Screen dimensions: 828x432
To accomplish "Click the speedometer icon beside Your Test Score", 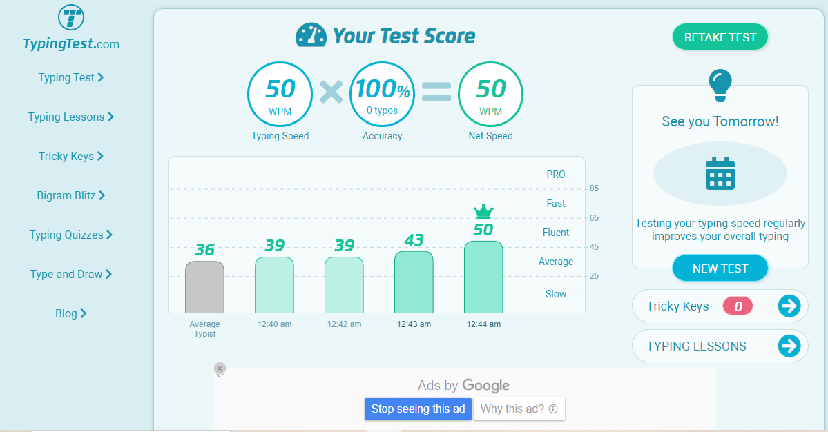I will [x=311, y=35].
